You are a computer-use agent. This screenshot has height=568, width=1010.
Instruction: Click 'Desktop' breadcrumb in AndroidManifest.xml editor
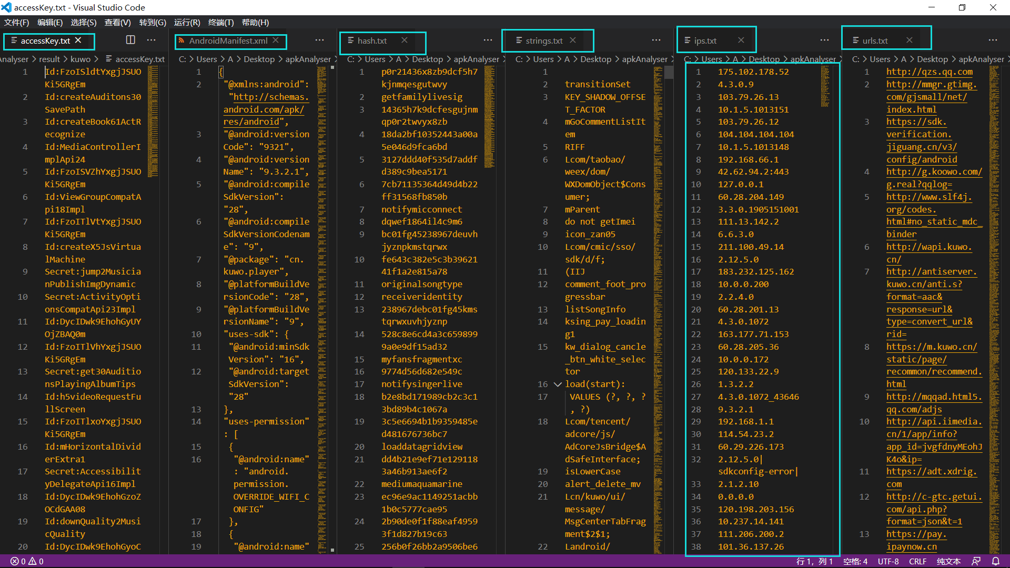259,59
